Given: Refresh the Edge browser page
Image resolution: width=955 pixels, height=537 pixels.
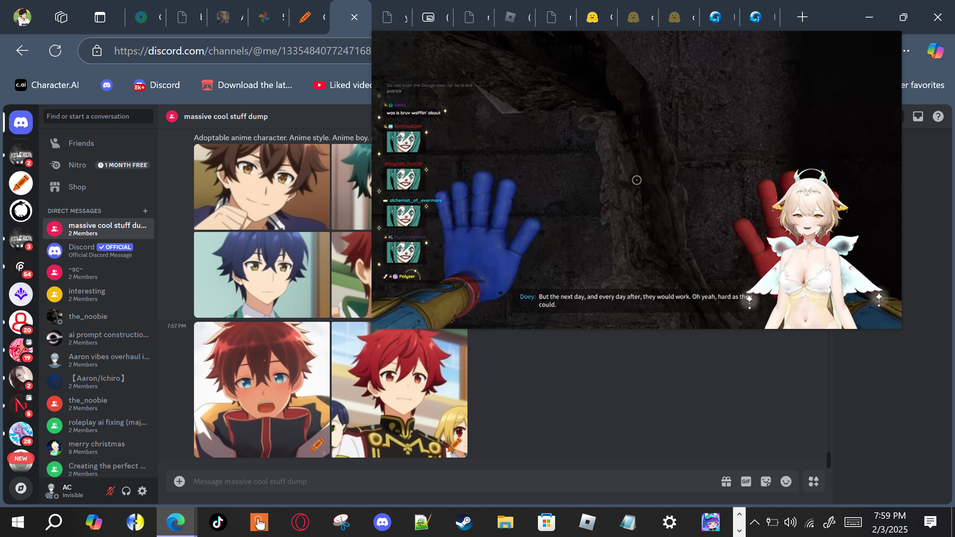Looking at the screenshot, I should click(55, 50).
